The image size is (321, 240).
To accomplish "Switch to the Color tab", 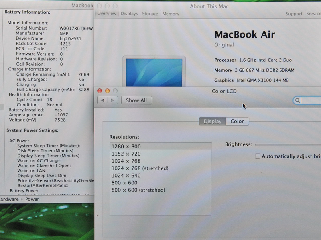I will 237,121.
